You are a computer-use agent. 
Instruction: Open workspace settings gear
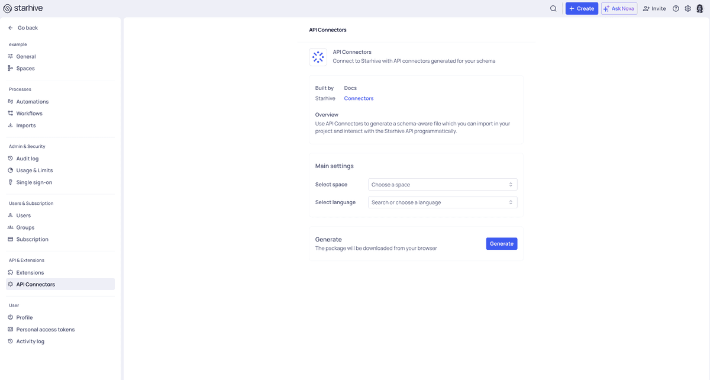[688, 8]
